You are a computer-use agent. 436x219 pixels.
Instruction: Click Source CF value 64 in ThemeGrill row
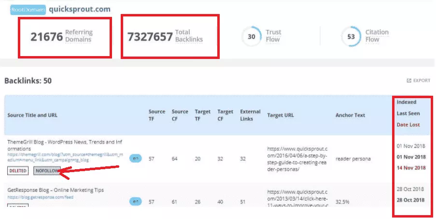(175, 159)
